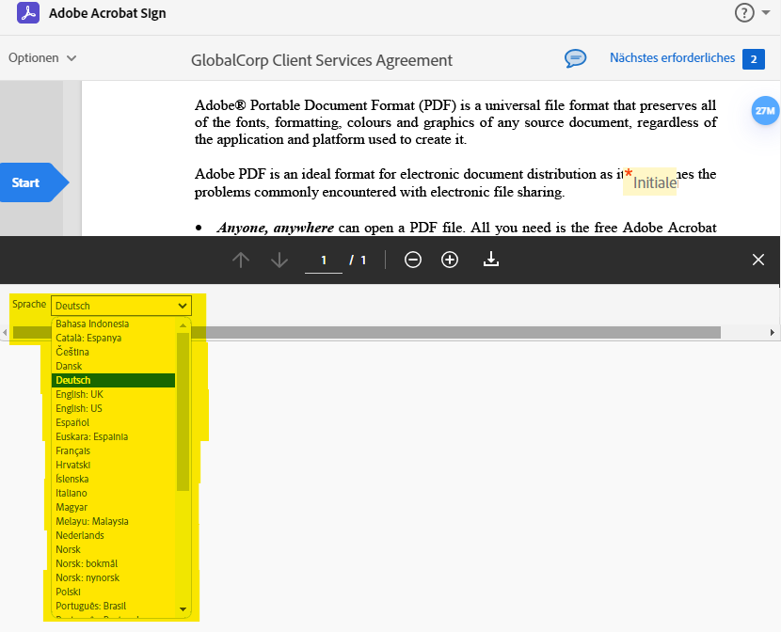Select English: US language
This screenshot has width=781, height=632.
point(114,408)
